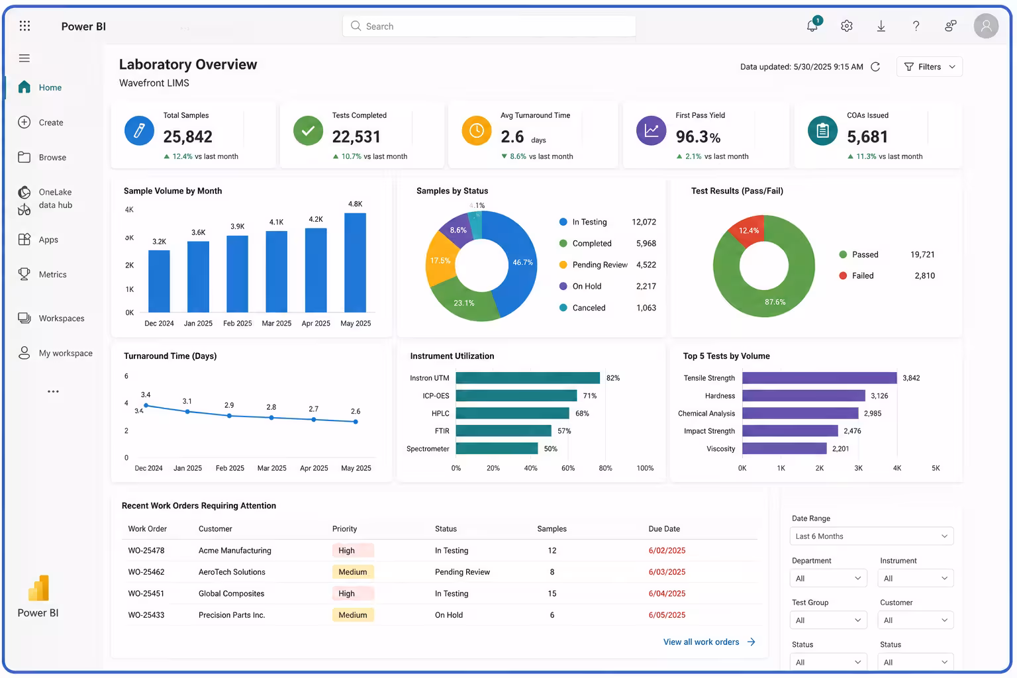The image size is (1017, 678).
Task: Expand the Test Group dropdown
Action: [828, 620]
